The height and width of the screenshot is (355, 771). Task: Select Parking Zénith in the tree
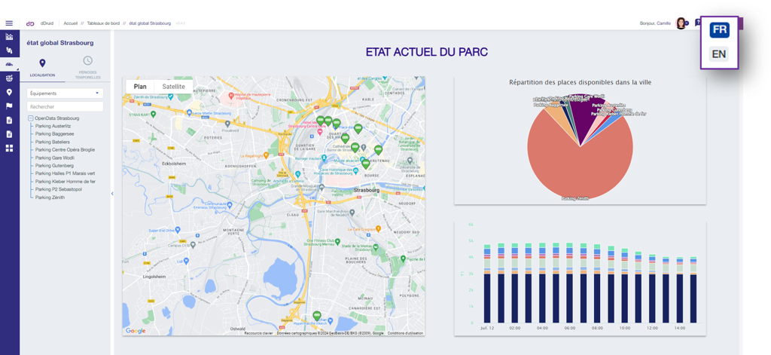pyautogui.click(x=50, y=197)
